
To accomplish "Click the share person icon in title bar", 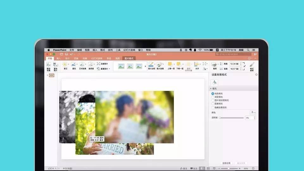I will pos(255,54).
